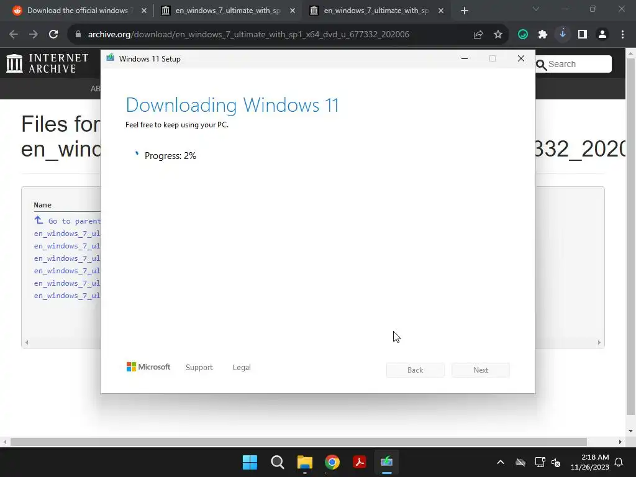The height and width of the screenshot is (477, 636).
Task: Click the file listing right scroll arrow
Action: [x=599, y=343]
